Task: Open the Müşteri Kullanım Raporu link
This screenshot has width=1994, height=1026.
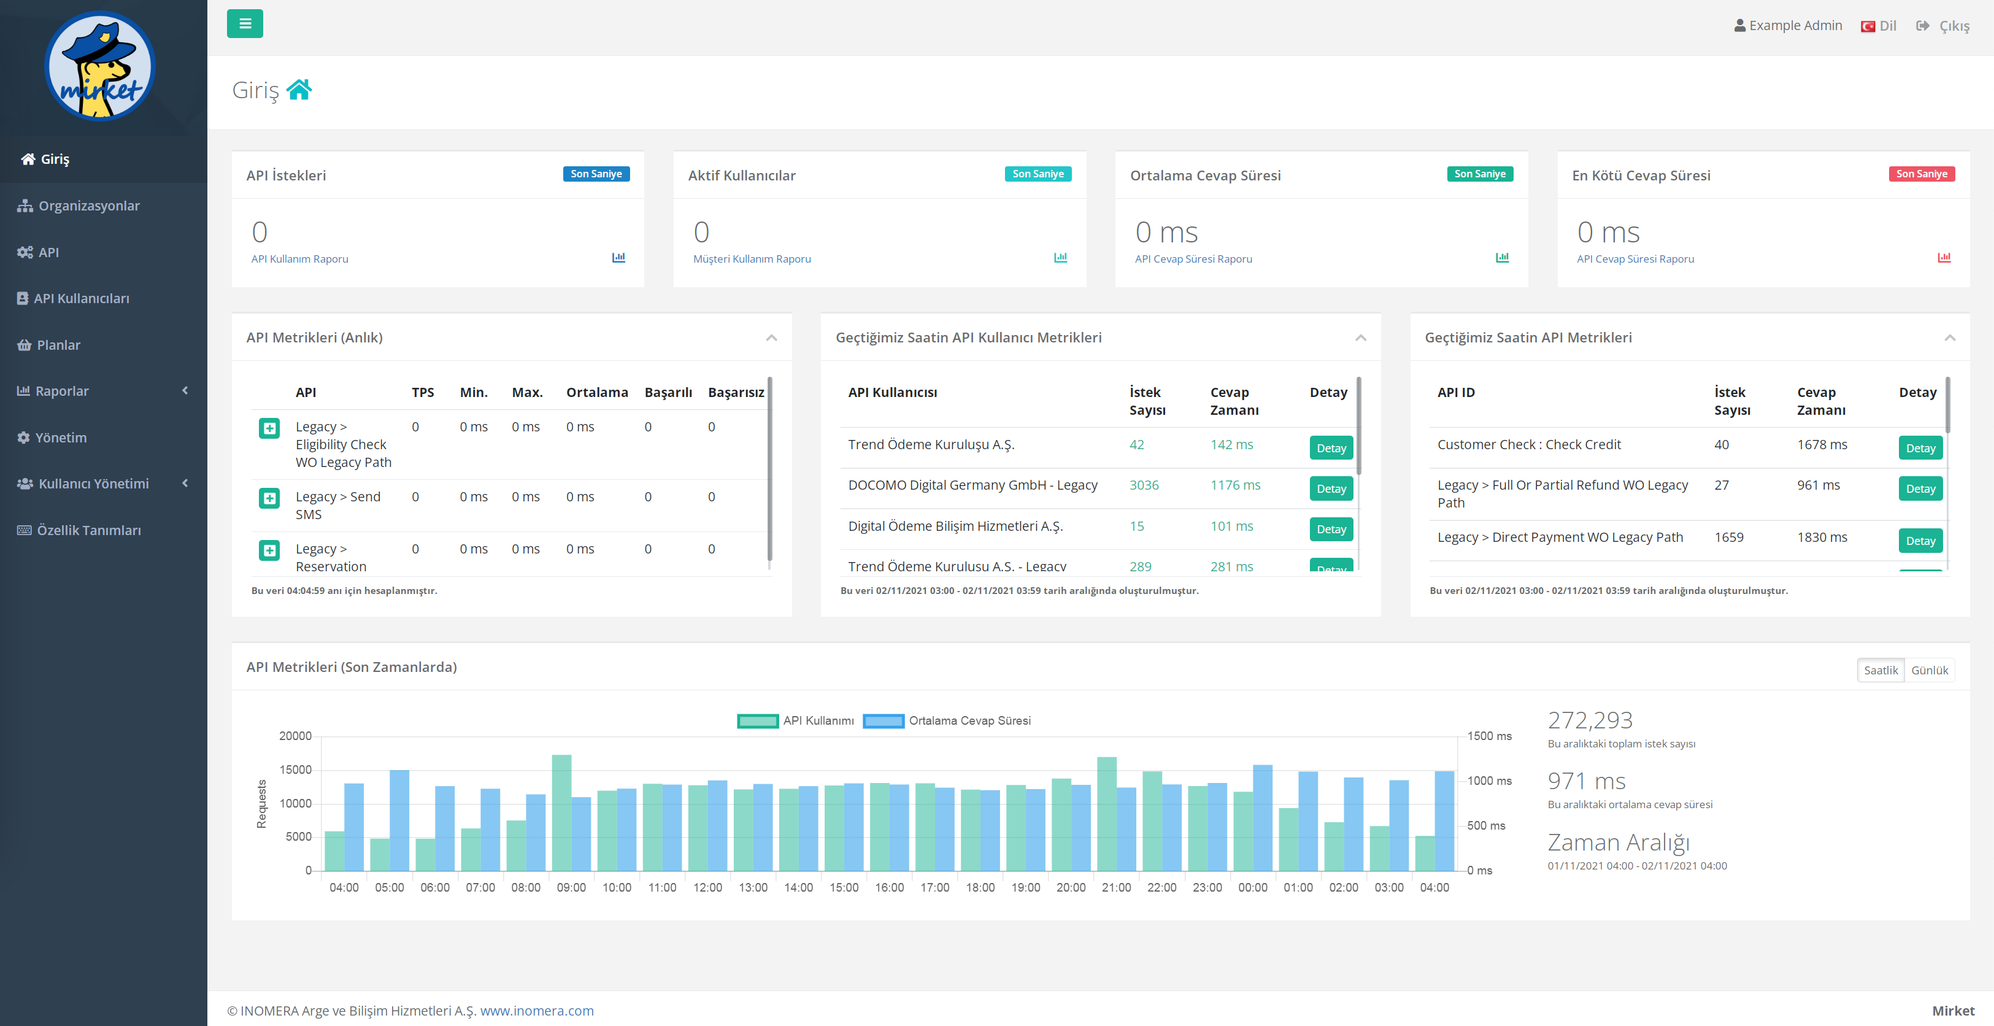Action: (752, 258)
